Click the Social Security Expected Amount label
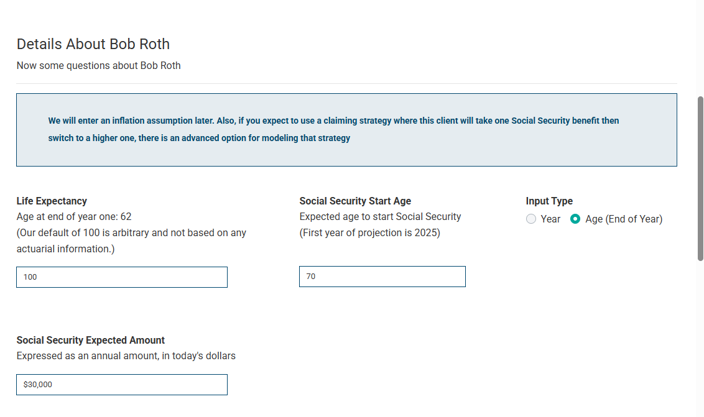Screen dimensions: 704x417 (x=90, y=340)
